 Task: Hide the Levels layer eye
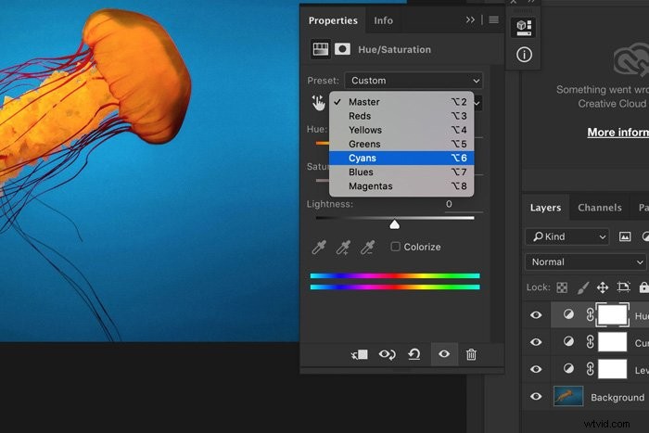coord(536,369)
